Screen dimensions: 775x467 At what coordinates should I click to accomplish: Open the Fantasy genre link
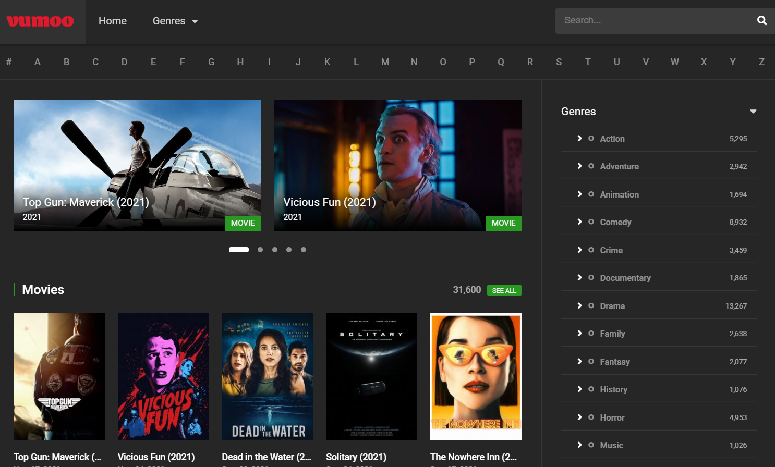tap(615, 362)
